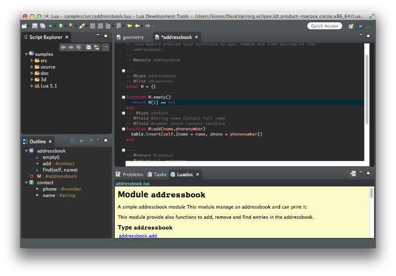Open Script Explorer view menu dropdown

click(x=106, y=47)
